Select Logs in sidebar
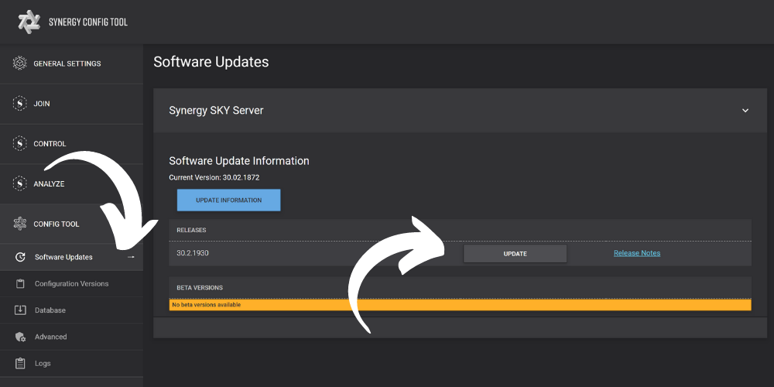The image size is (774, 387). 71,363
